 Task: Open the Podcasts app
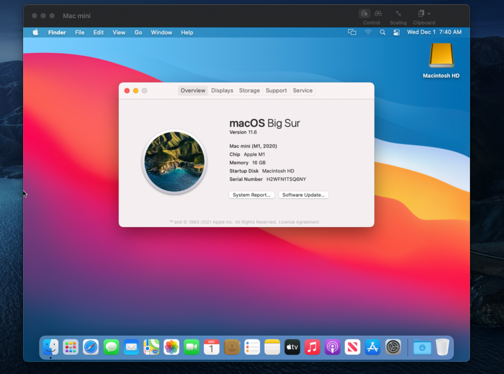(x=332, y=347)
